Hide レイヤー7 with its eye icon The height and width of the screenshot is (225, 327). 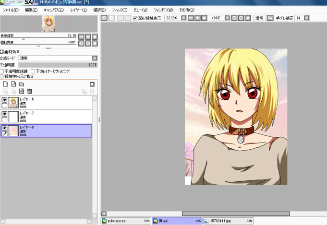(4, 114)
